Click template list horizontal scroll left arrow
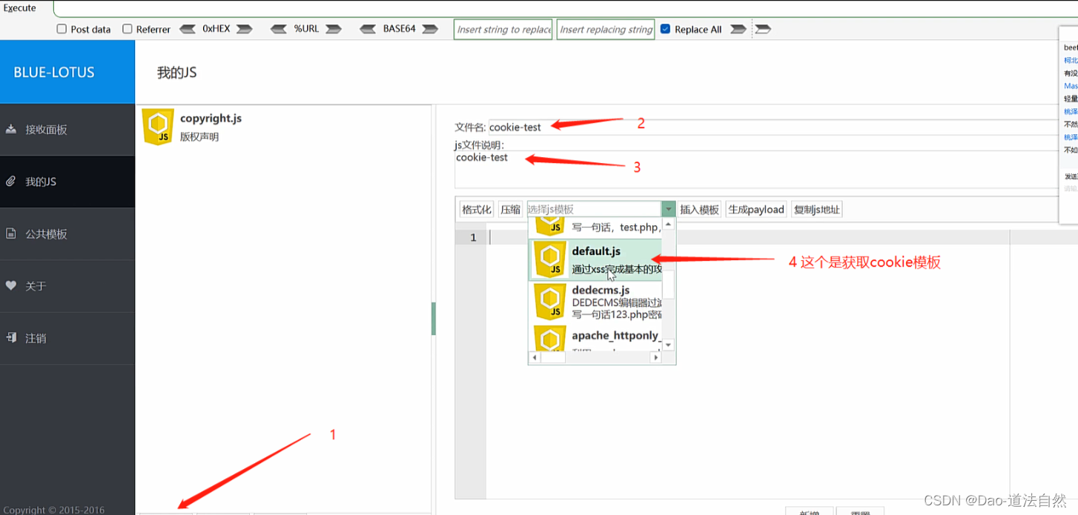Viewport: 1078px width, 515px height. point(535,357)
